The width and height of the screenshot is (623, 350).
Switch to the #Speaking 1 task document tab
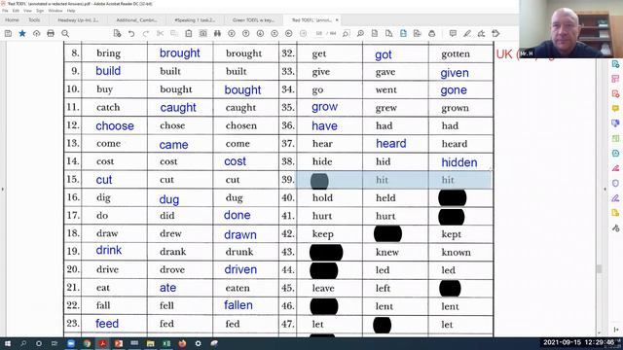(x=195, y=19)
